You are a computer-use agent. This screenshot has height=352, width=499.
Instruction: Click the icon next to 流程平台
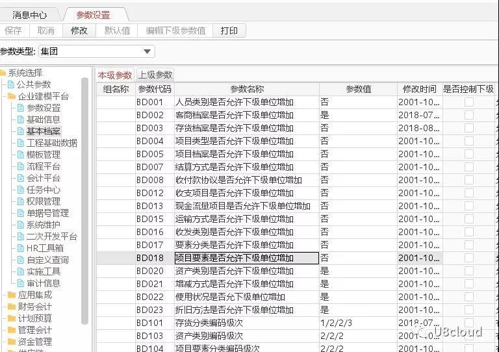[x=21, y=166]
